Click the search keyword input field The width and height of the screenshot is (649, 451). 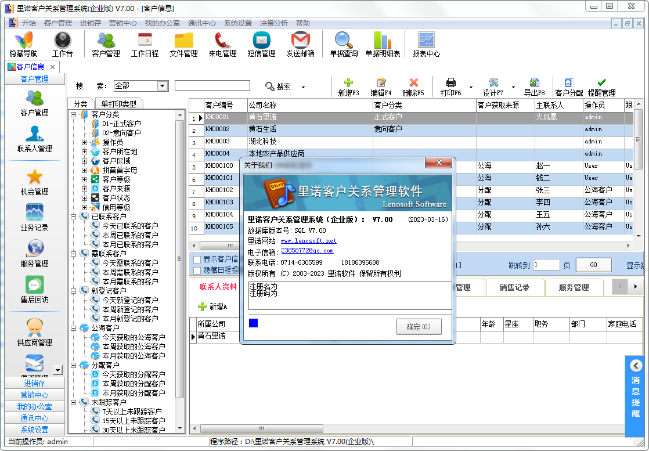coord(212,85)
